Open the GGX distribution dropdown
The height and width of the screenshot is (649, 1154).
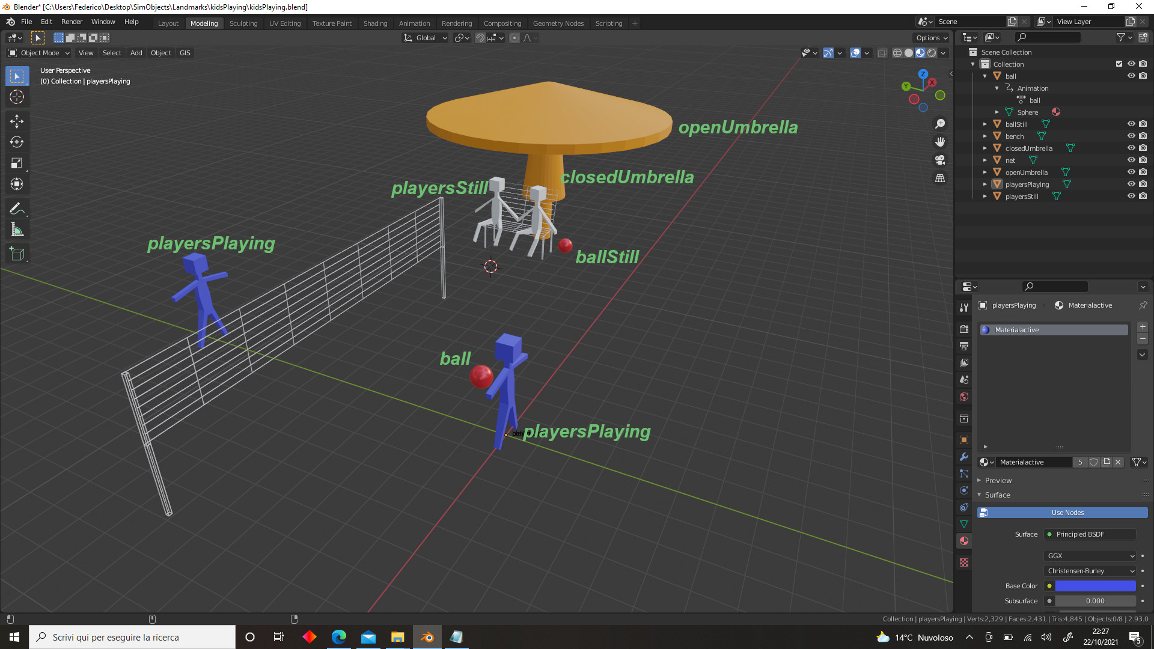pos(1090,556)
